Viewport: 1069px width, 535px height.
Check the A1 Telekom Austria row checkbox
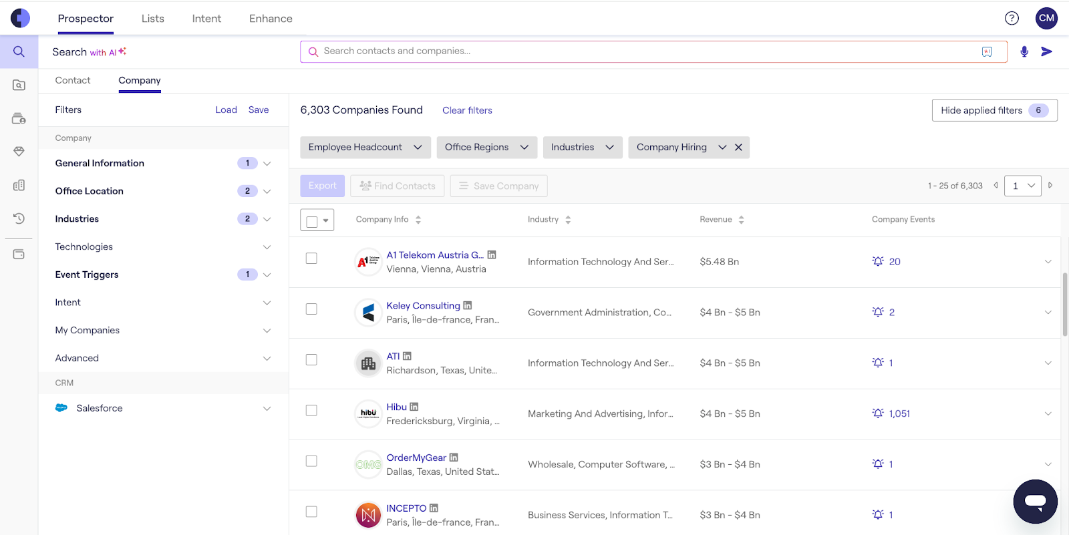311,258
